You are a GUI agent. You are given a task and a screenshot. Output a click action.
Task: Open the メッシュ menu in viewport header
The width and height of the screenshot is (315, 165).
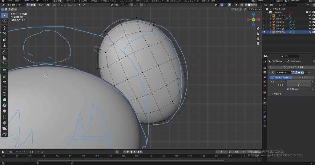62,5
